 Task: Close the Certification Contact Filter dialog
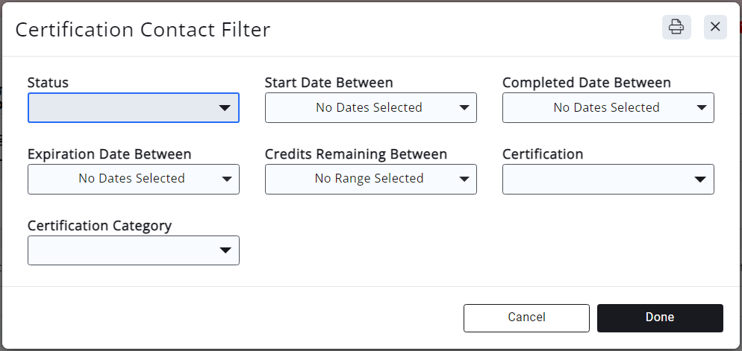pos(715,27)
